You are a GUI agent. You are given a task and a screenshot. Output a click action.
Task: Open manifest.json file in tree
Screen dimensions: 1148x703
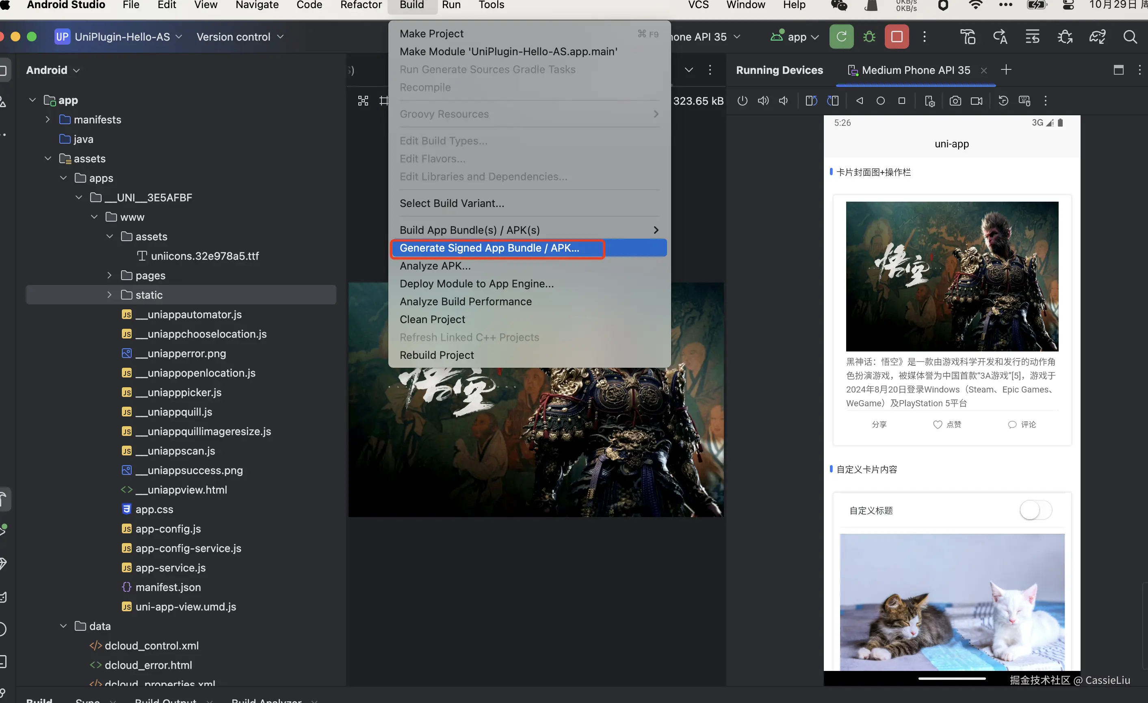tap(168, 587)
